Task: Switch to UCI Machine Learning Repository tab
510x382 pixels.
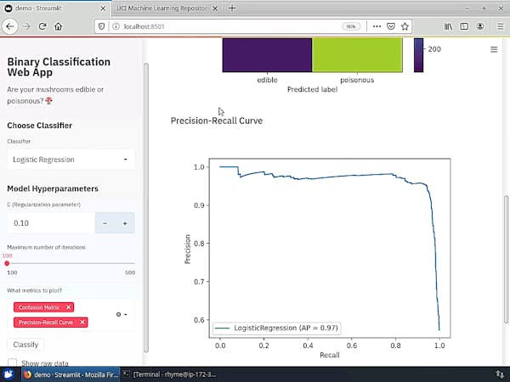Action: (167, 8)
